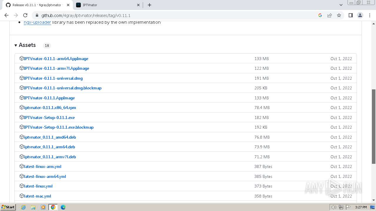Open File Explorer from the taskbar
376x211 pixels.
pos(33,207)
